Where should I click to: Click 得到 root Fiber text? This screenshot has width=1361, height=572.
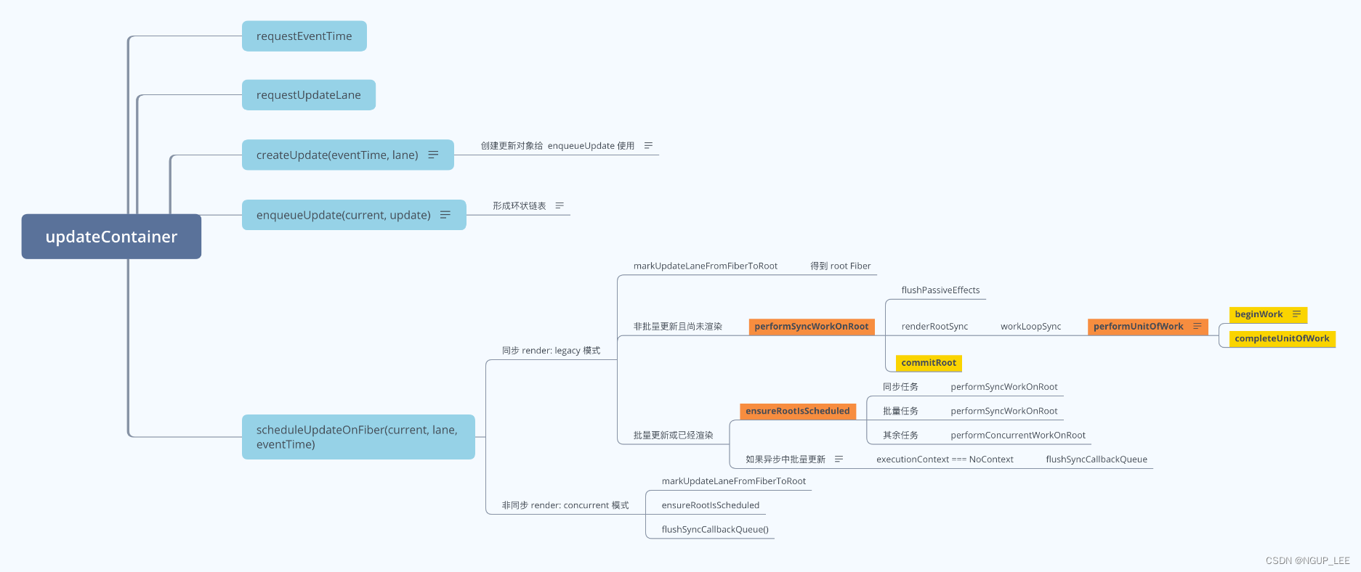click(x=840, y=266)
